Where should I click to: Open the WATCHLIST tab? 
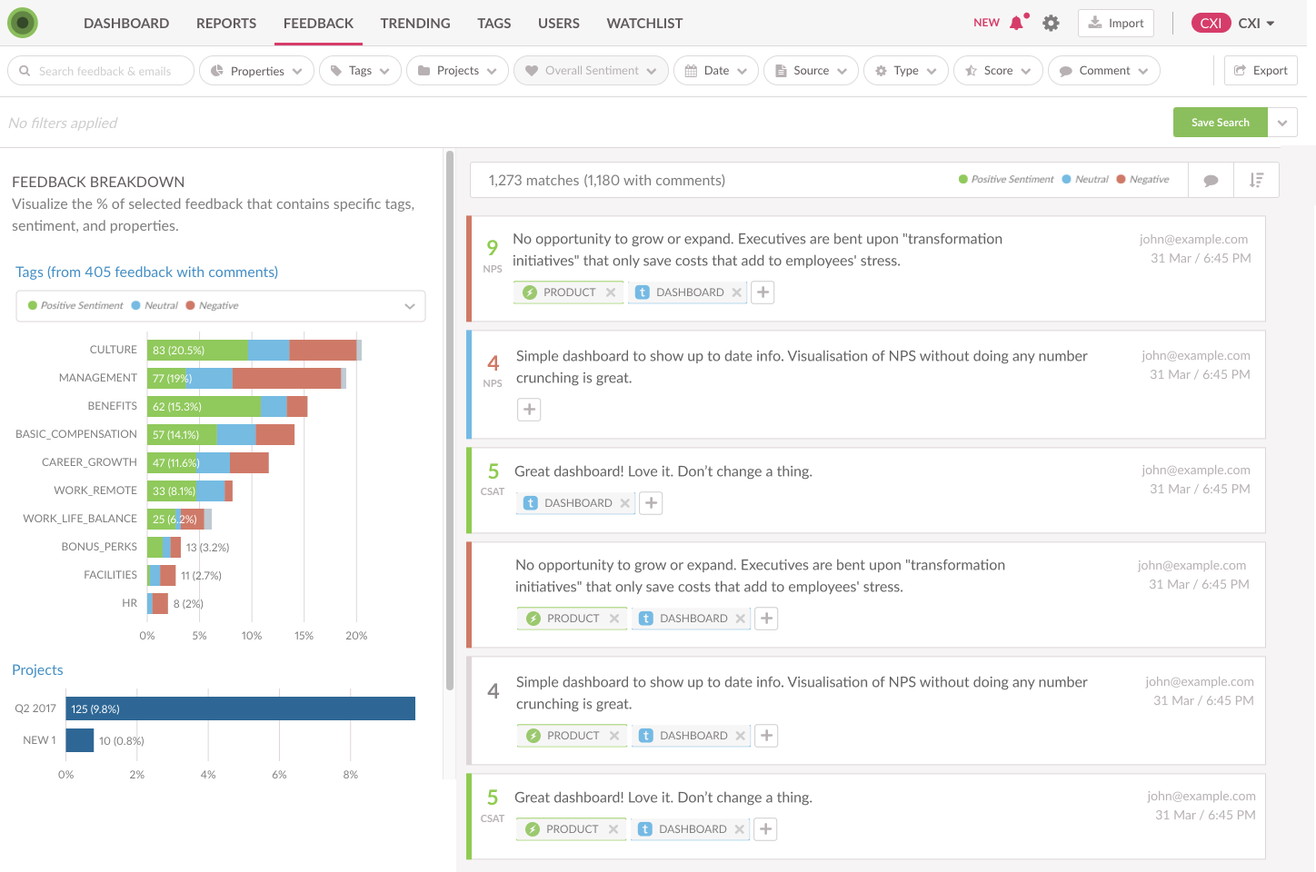tap(644, 24)
